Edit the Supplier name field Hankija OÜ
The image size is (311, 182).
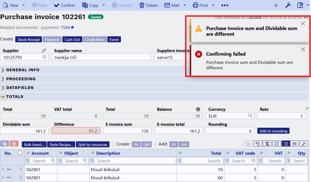click(101, 57)
